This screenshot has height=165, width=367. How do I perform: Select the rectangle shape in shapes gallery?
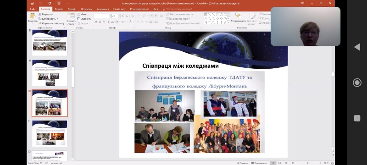(217, 15)
